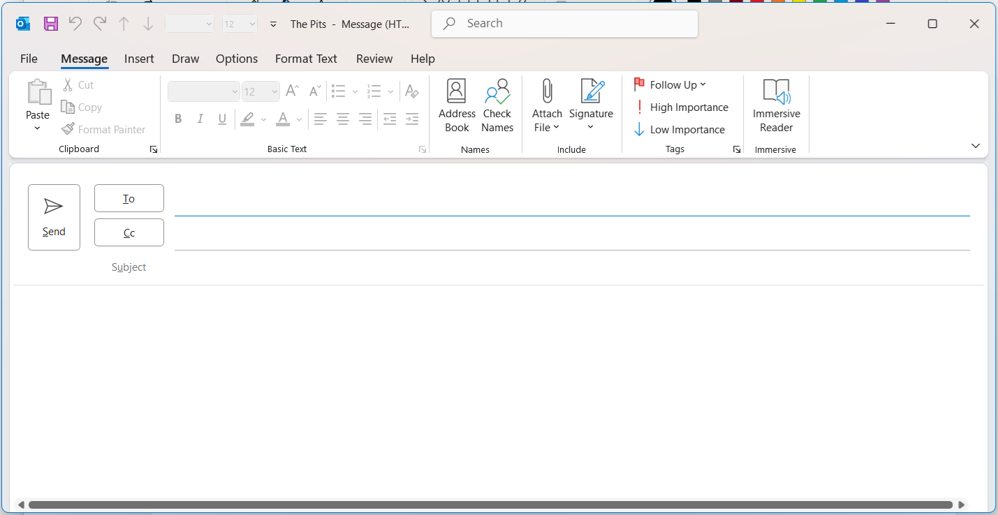Collapse the ribbon with chevron
Screen dimensions: 998x515
(x=976, y=146)
